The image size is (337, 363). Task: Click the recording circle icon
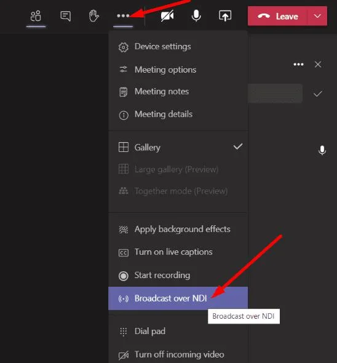coord(124,276)
